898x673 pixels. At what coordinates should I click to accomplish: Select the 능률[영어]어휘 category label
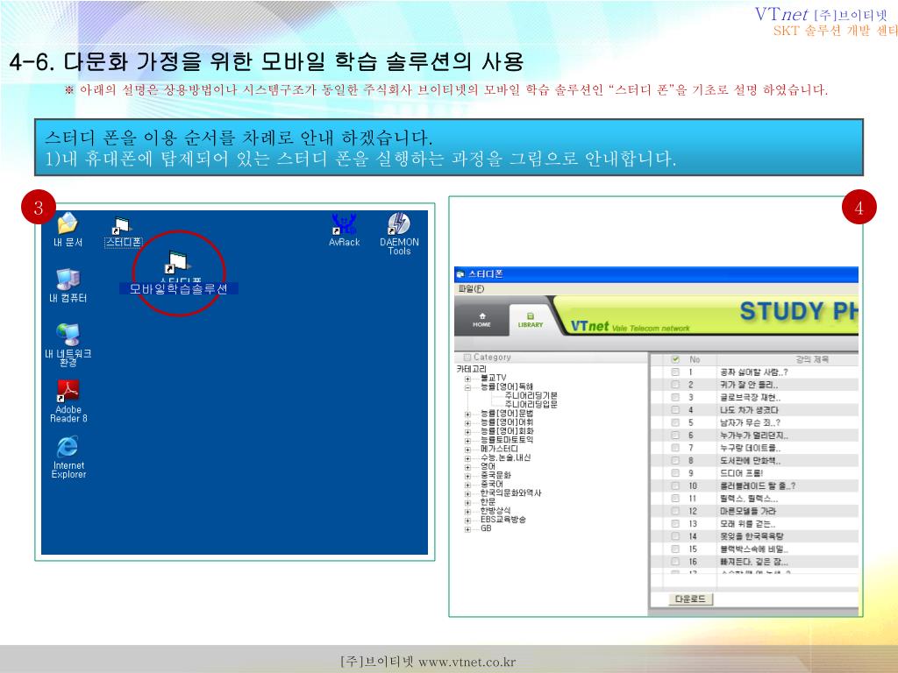coord(507,422)
